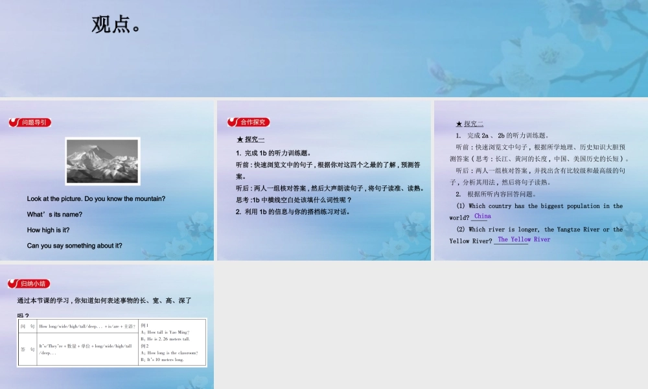
Task: Click the 合作探究 red badge
Action: tap(248, 122)
